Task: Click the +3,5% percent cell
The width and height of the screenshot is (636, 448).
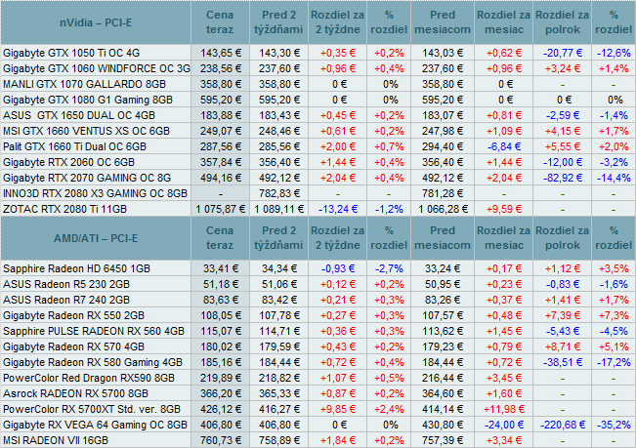Action: point(614,268)
